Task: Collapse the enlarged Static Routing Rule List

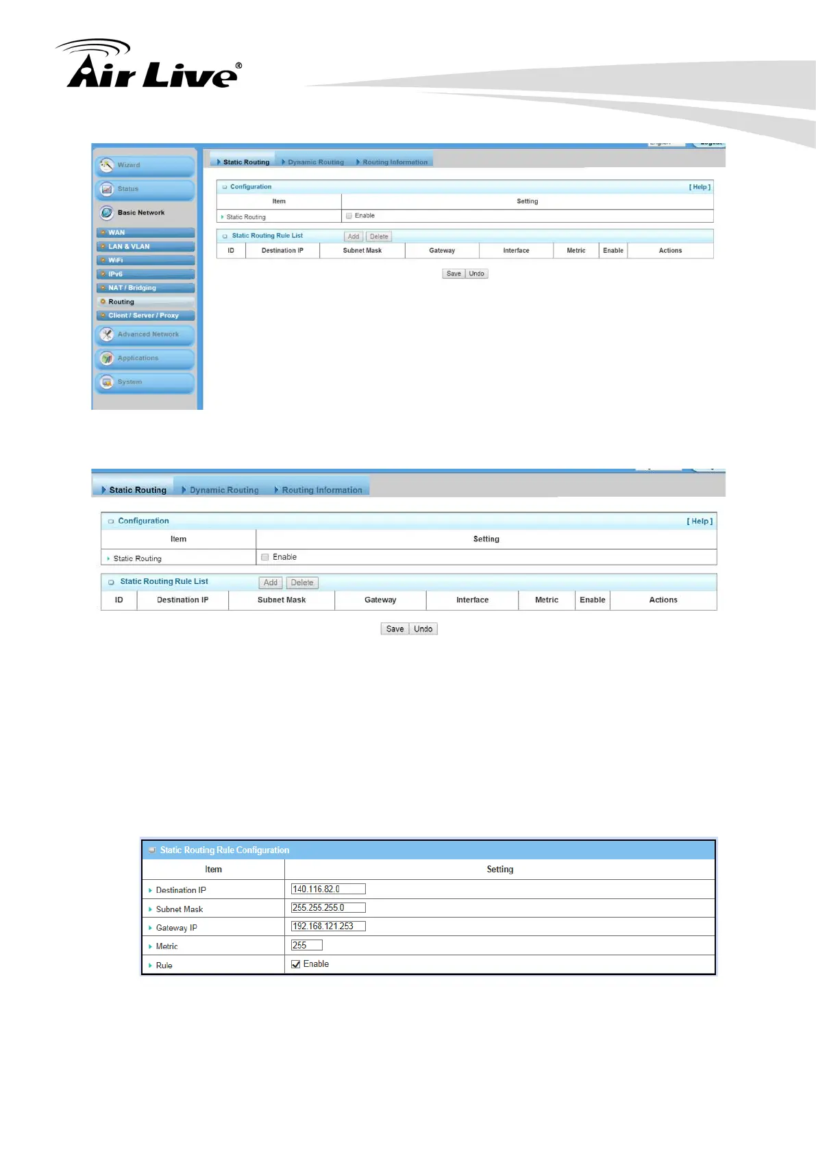Action: [x=111, y=582]
